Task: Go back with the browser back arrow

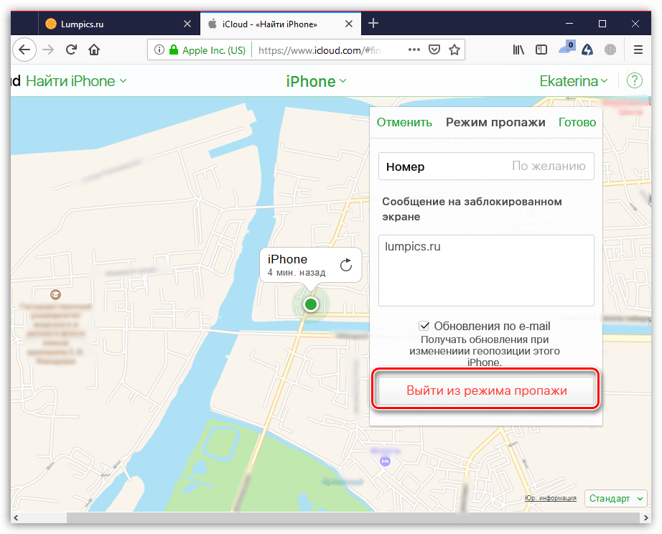Action: pyautogui.click(x=24, y=50)
